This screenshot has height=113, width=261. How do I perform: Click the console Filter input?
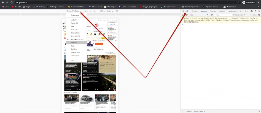coord(223,15)
